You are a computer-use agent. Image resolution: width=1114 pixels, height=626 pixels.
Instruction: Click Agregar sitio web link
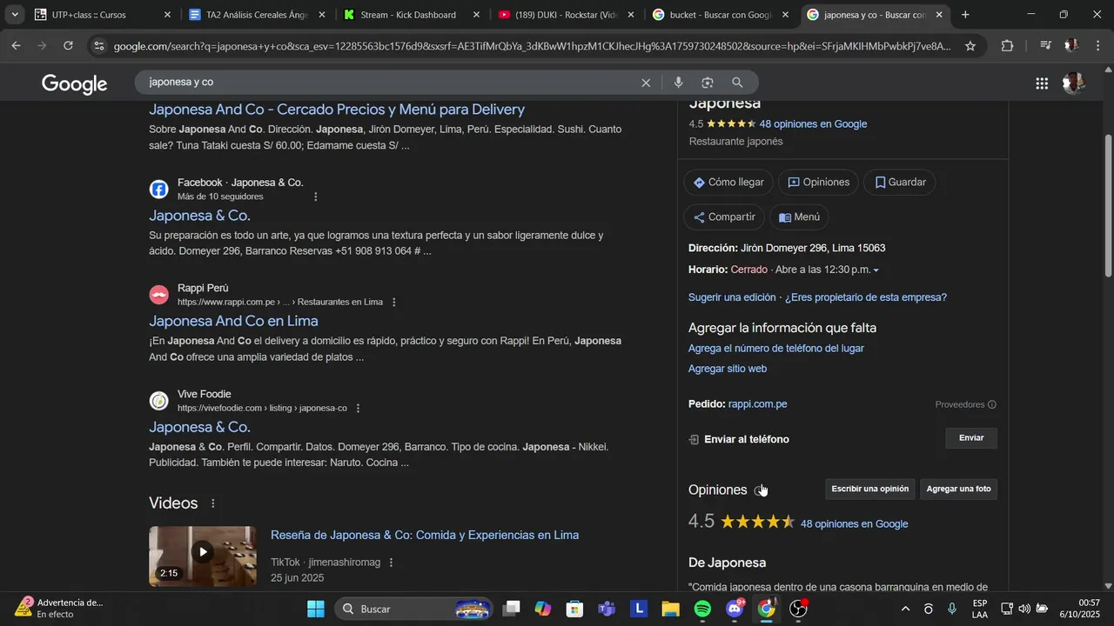(728, 369)
